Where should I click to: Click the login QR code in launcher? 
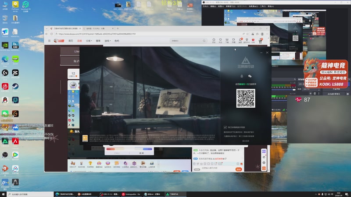246,98
